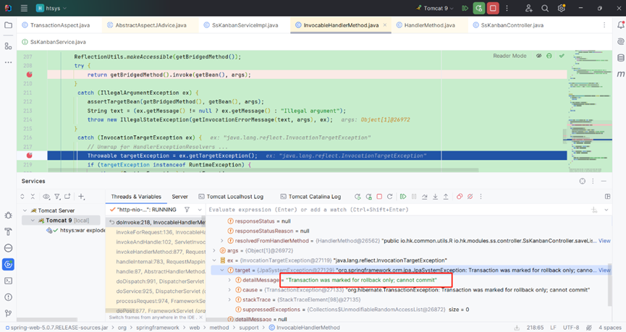Expand args variable node
This screenshot has width=626, height=332.
214,250
